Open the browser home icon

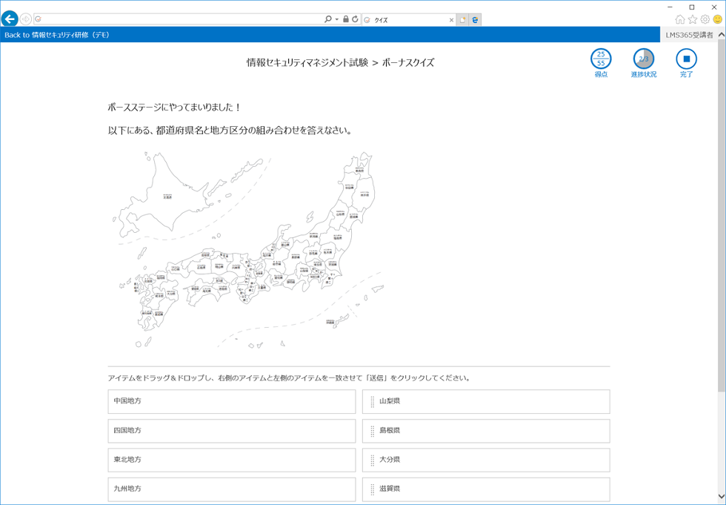[x=680, y=19]
